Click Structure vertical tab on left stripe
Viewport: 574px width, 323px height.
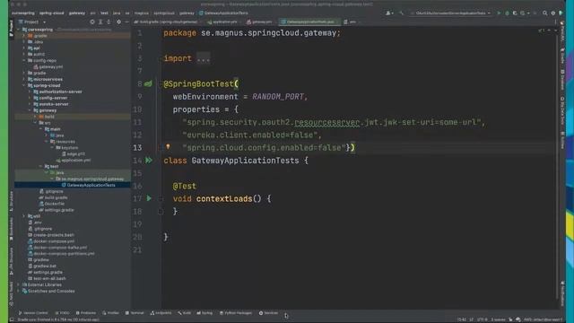pyautogui.click(x=12, y=202)
